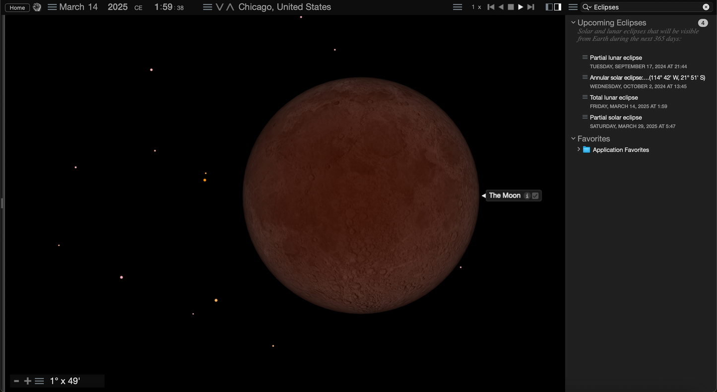Collapse the Favorites section

(573, 139)
